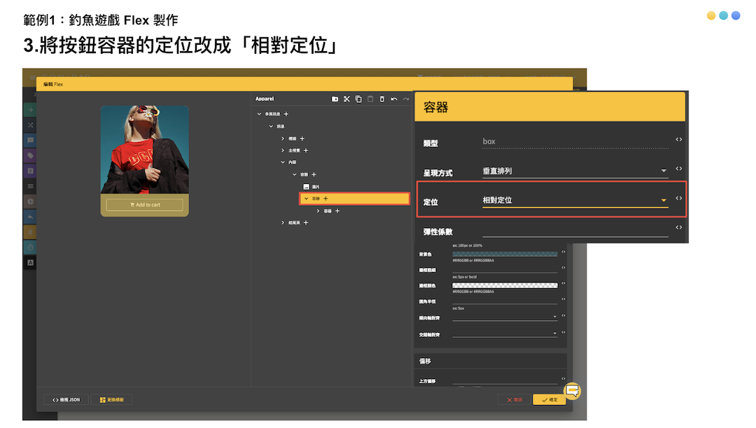Collapse the 內容 tree node

(x=283, y=162)
